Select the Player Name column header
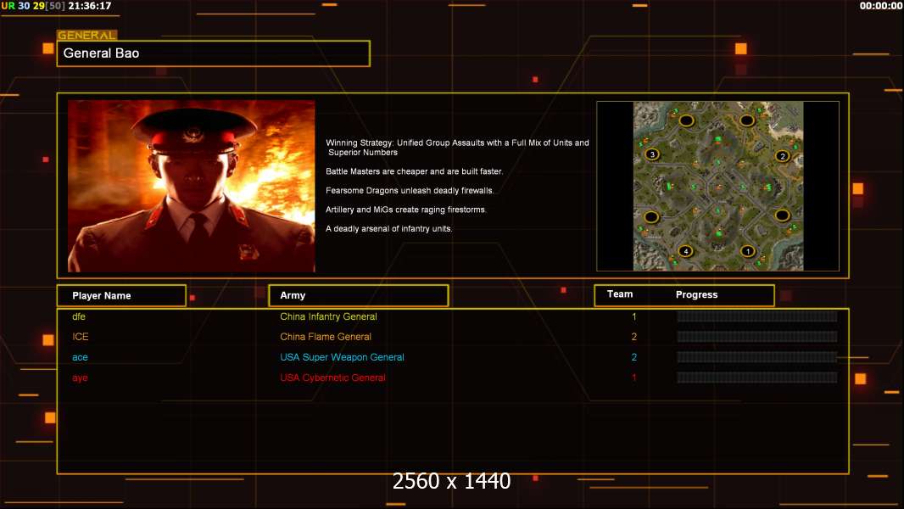Image resolution: width=904 pixels, height=509 pixels. tap(121, 296)
